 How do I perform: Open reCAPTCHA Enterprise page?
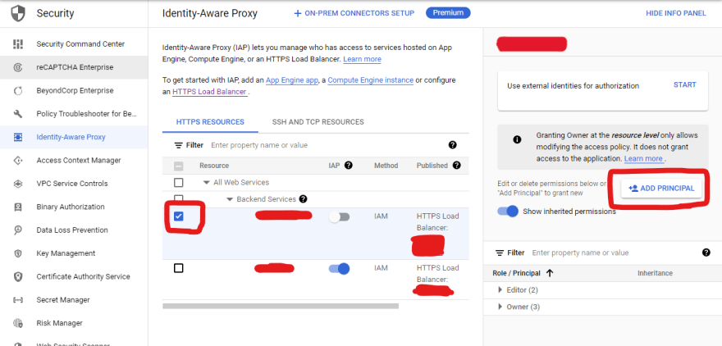[x=75, y=67]
